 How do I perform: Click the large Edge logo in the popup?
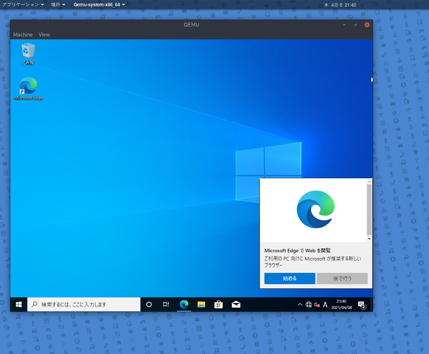[x=316, y=209]
